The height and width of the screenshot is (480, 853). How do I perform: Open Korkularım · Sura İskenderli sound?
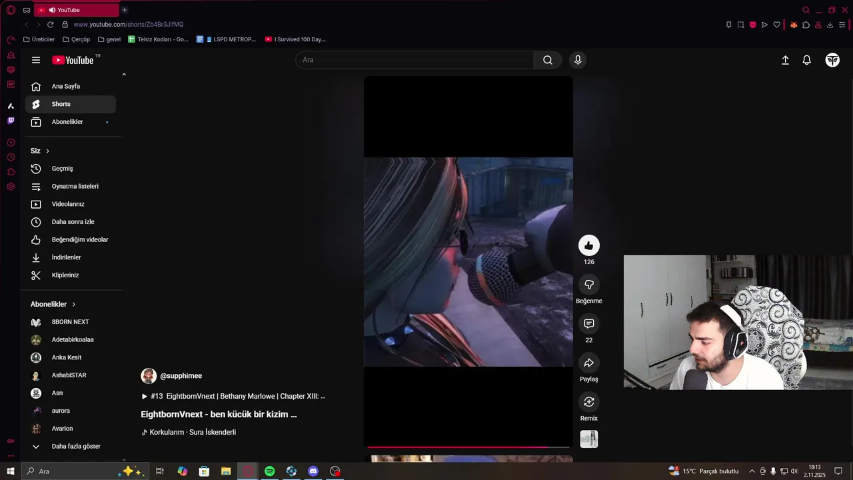coord(189,432)
